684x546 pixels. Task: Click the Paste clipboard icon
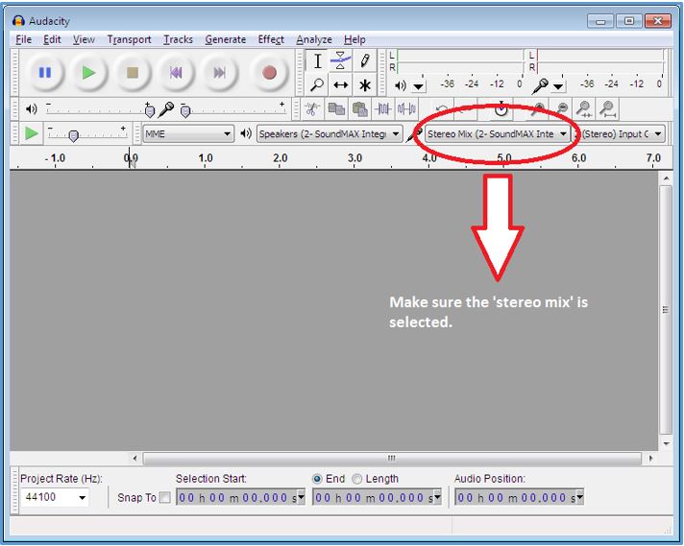(359, 109)
